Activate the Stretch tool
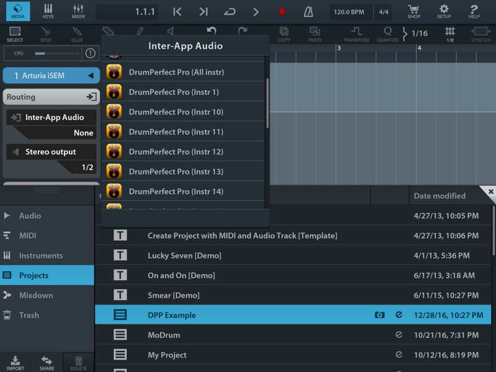The image size is (496, 372). click(x=481, y=34)
